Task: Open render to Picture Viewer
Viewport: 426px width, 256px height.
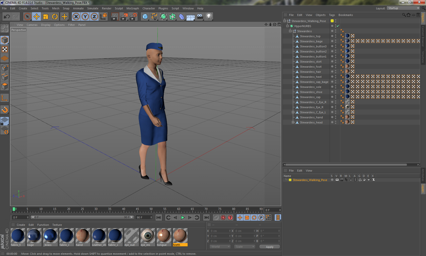Action: coord(124,17)
